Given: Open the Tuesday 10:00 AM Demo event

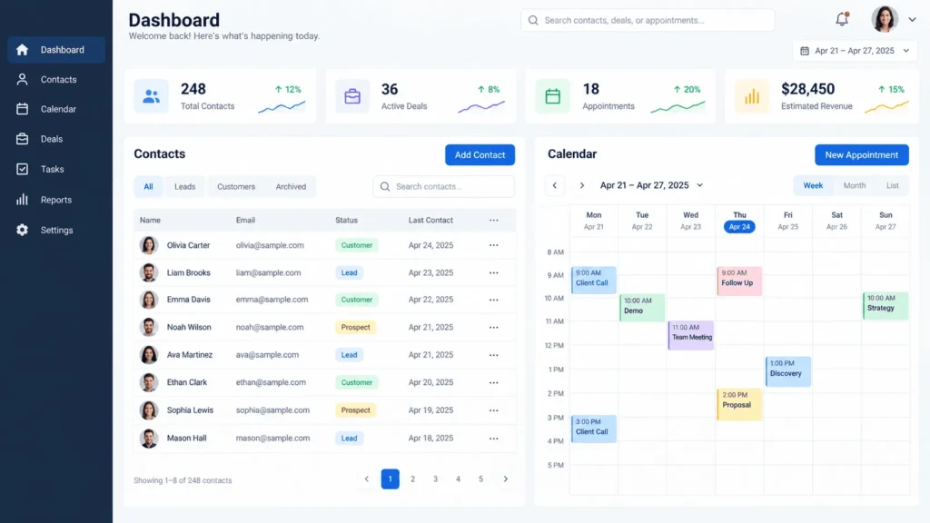Looking at the screenshot, I should (x=642, y=308).
